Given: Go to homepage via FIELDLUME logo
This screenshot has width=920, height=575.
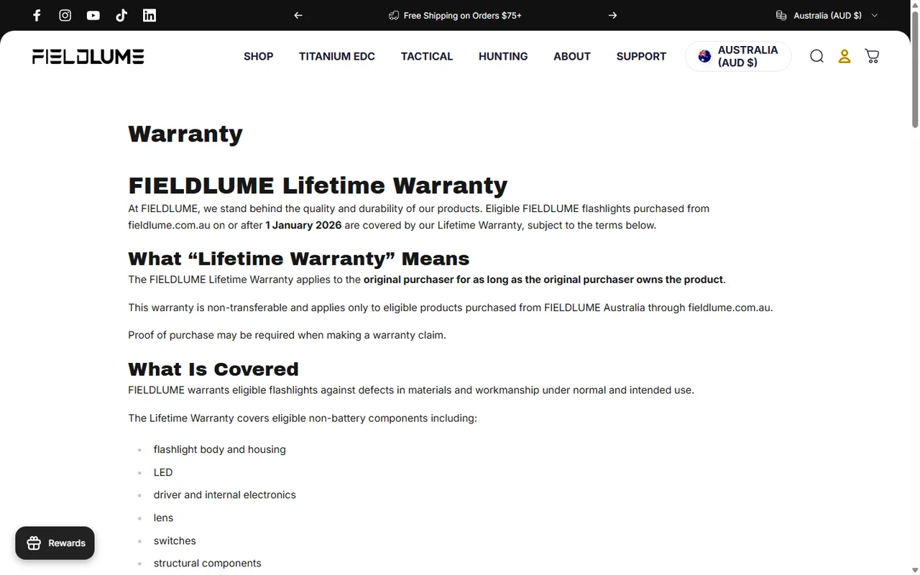Looking at the screenshot, I should (x=88, y=56).
